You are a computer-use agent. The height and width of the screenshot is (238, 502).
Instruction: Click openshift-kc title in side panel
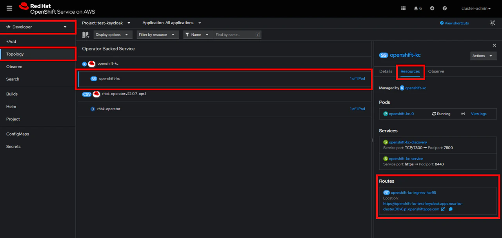click(x=405, y=55)
